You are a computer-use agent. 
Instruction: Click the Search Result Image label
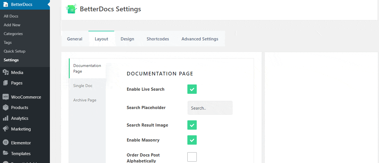tap(147, 125)
